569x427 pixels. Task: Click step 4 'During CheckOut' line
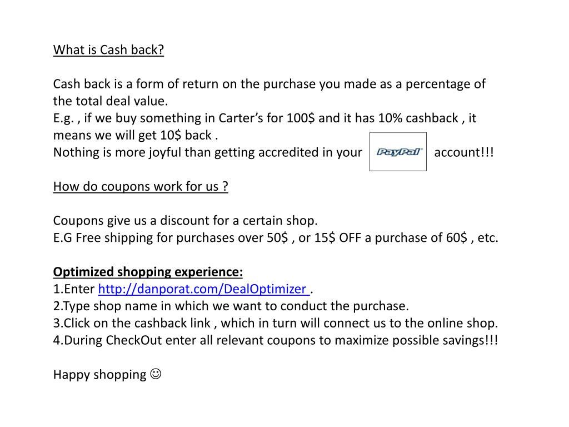pos(276,340)
